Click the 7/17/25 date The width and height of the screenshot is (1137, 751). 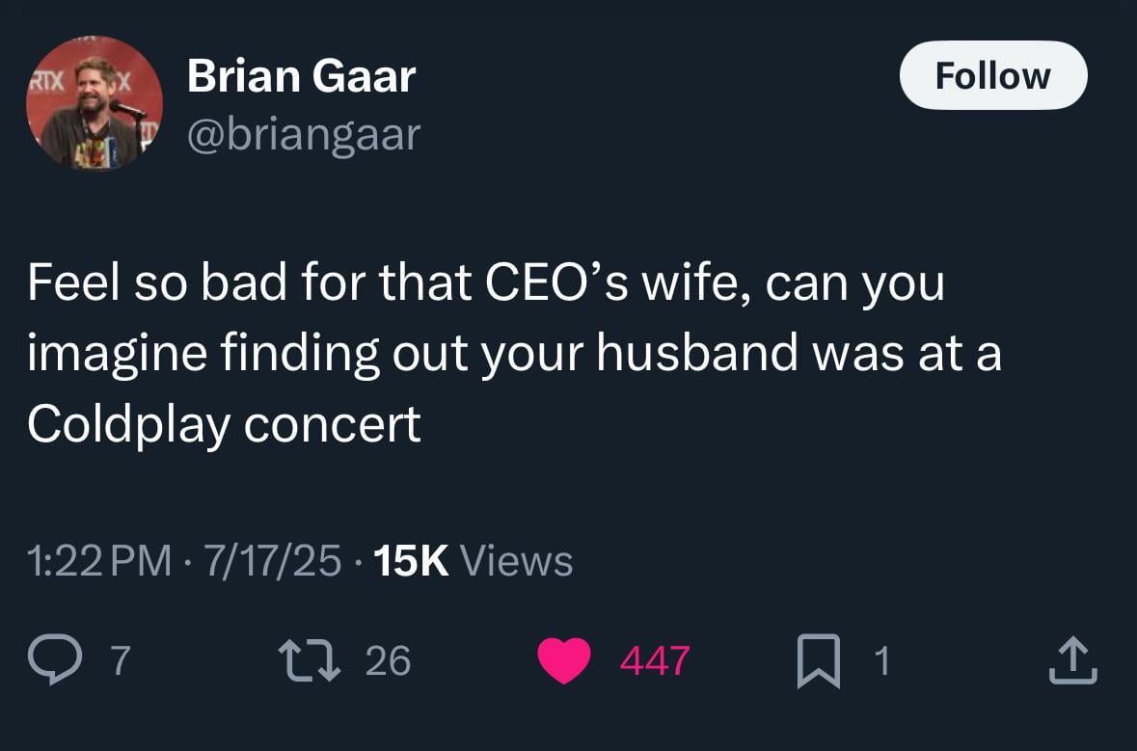tap(273, 561)
